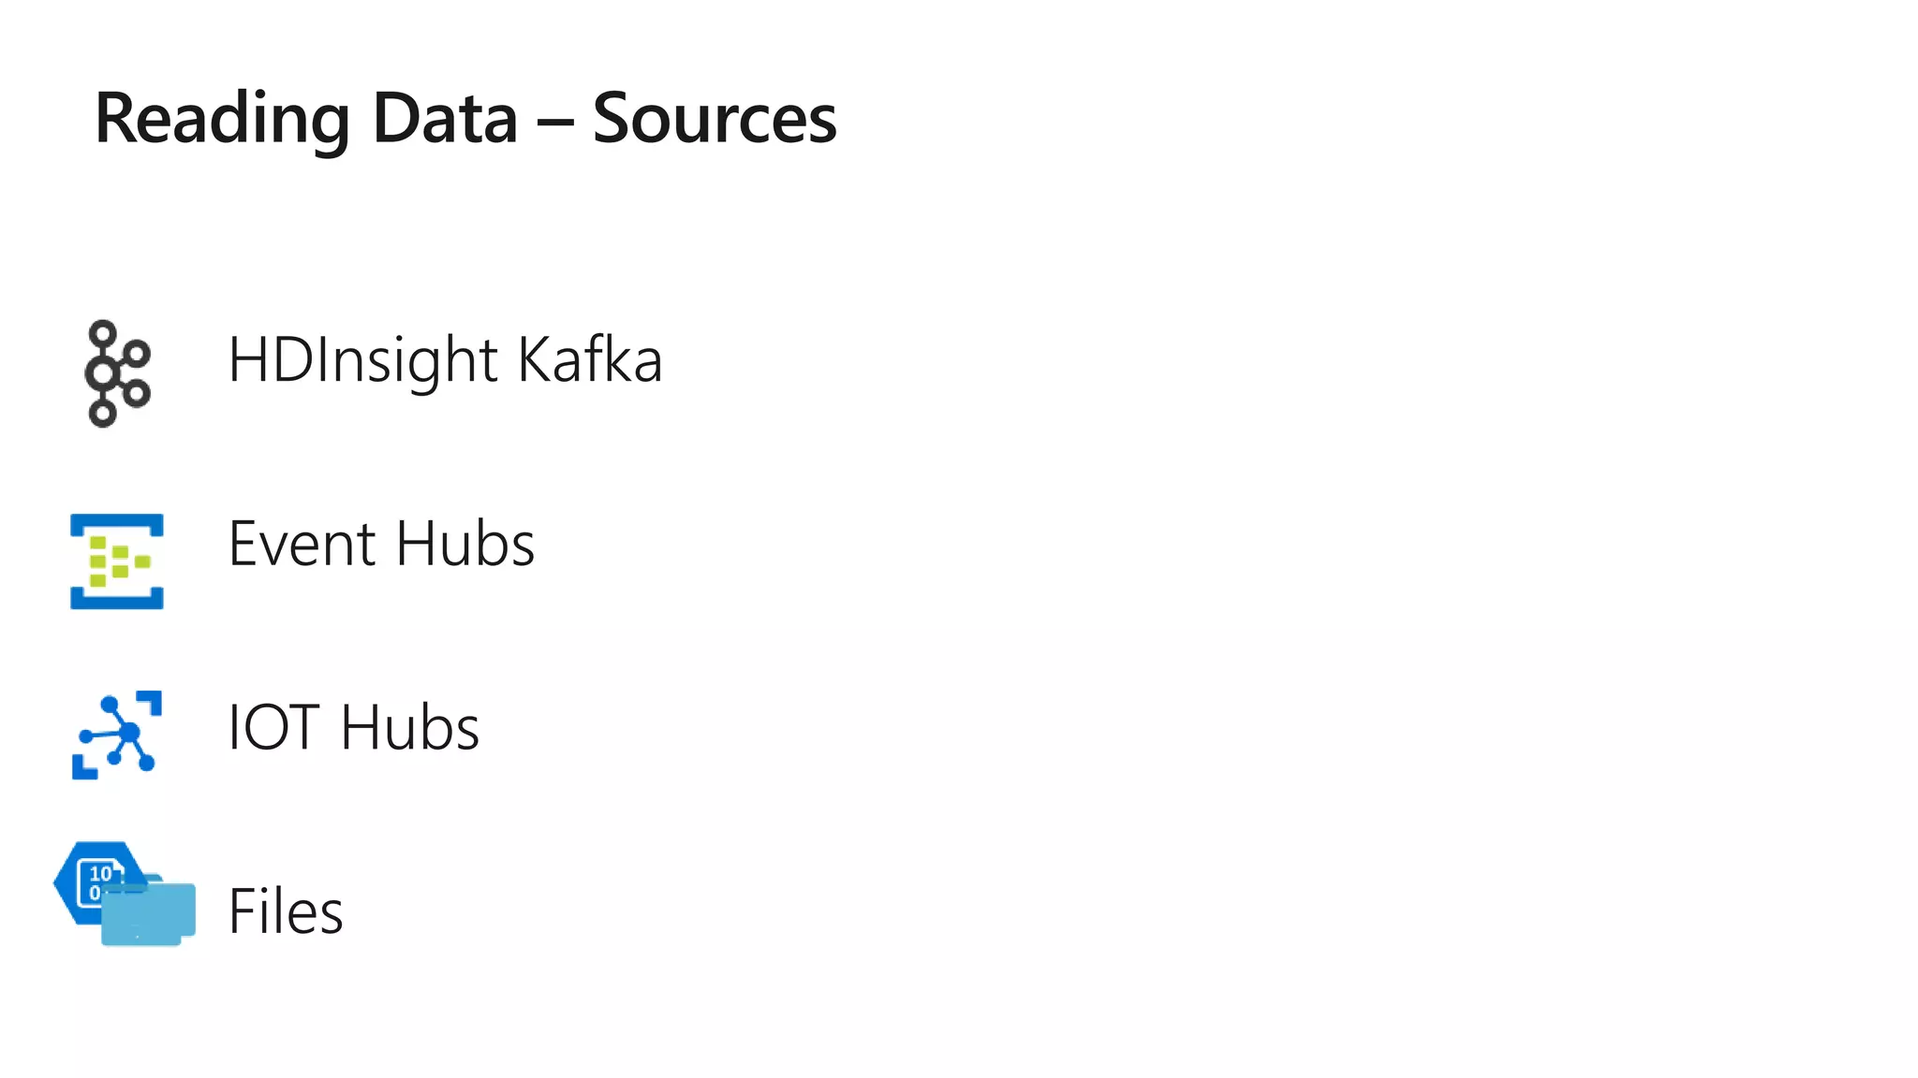This screenshot has width=1918, height=1078.
Task: Select Hubs in the IOT Hubs label
Action: tap(410, 728)
